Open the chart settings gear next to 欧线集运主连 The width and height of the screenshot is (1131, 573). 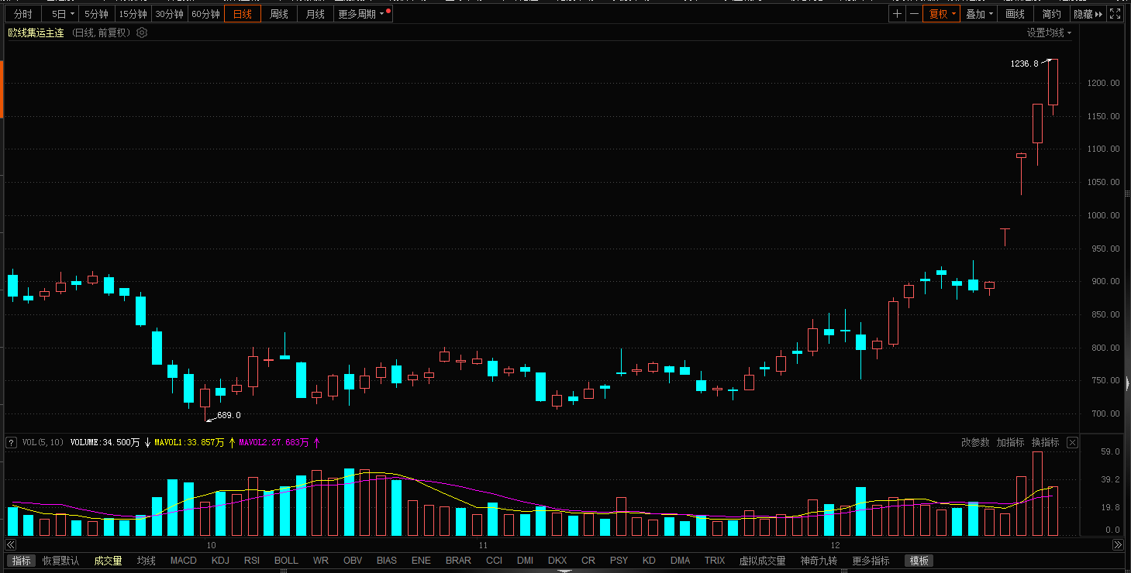coord(141,33)
